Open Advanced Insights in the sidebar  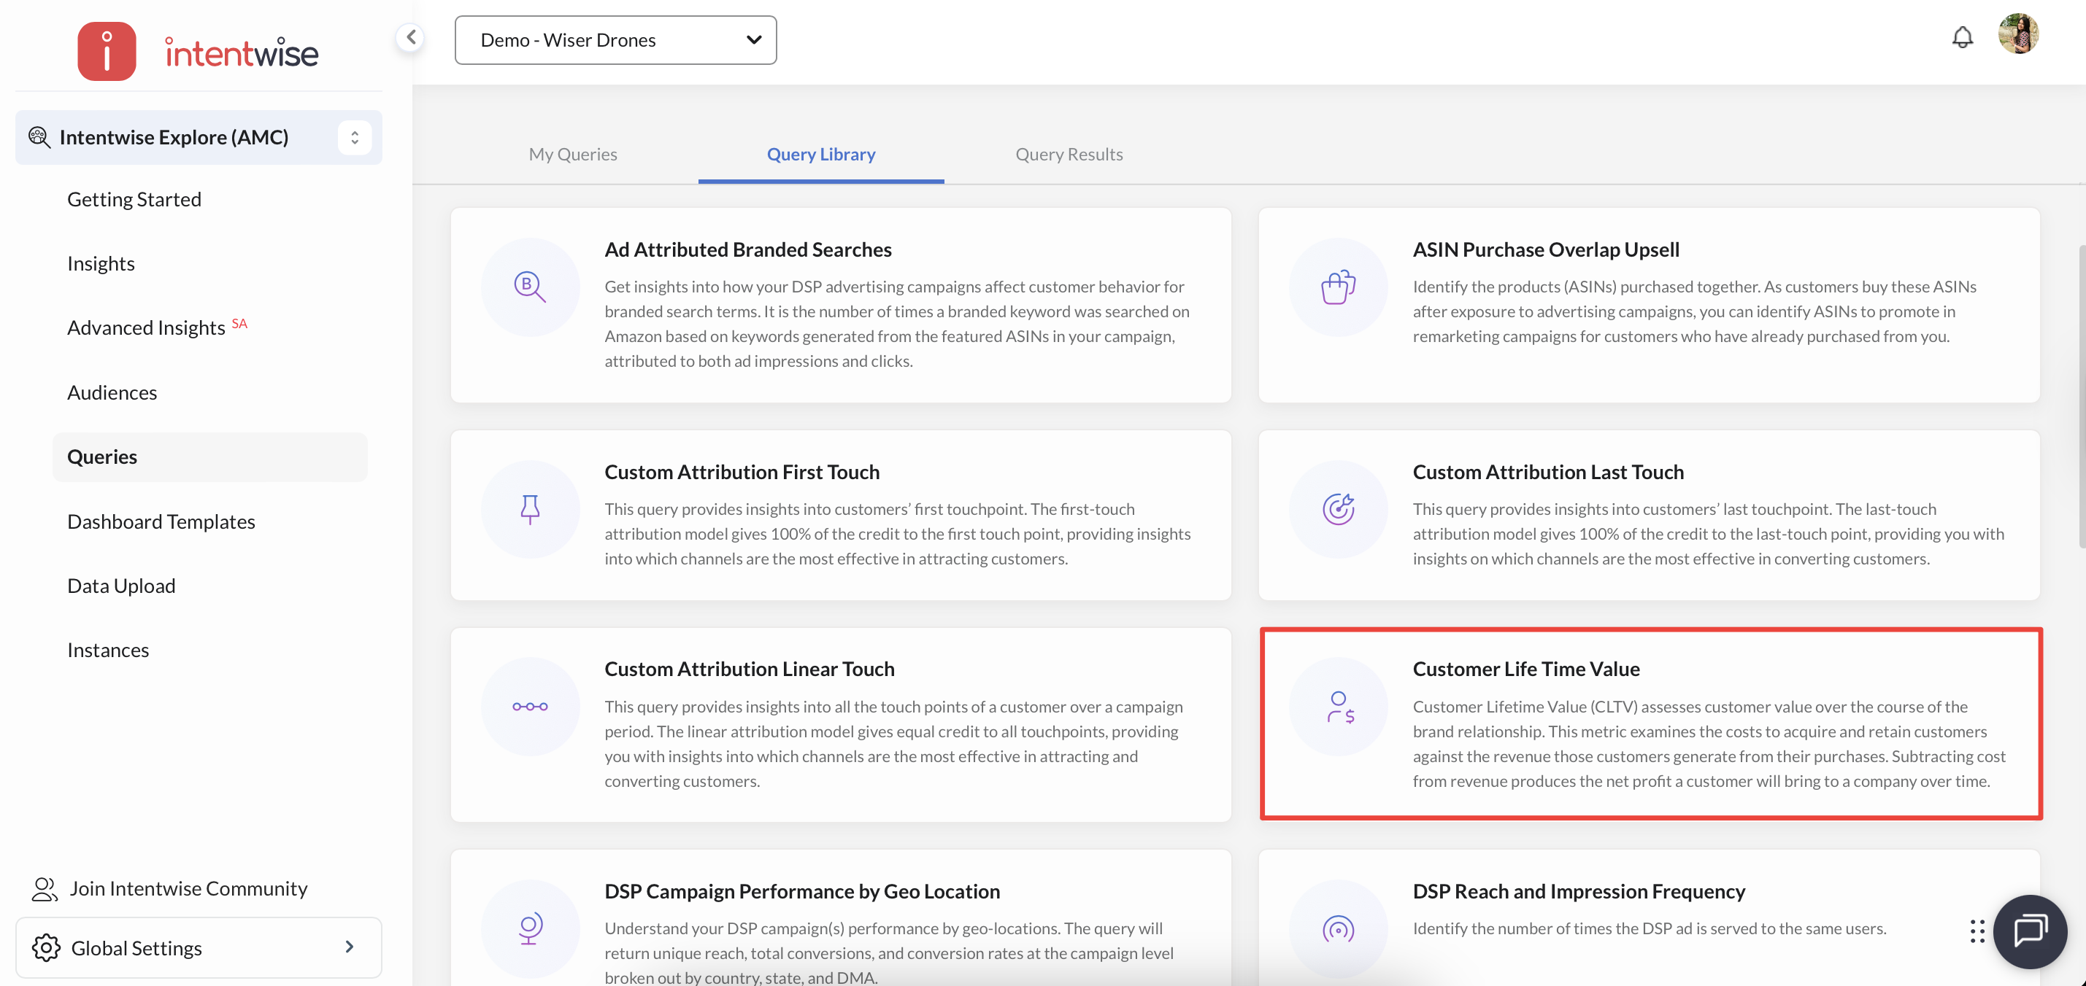pyautogui.click(x=147, y=327)
